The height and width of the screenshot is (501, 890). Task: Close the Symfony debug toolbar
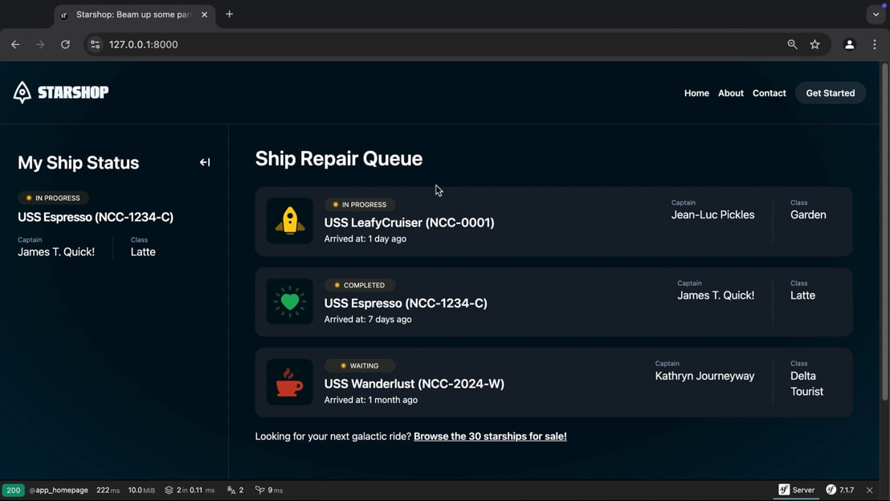pos(870,490)
